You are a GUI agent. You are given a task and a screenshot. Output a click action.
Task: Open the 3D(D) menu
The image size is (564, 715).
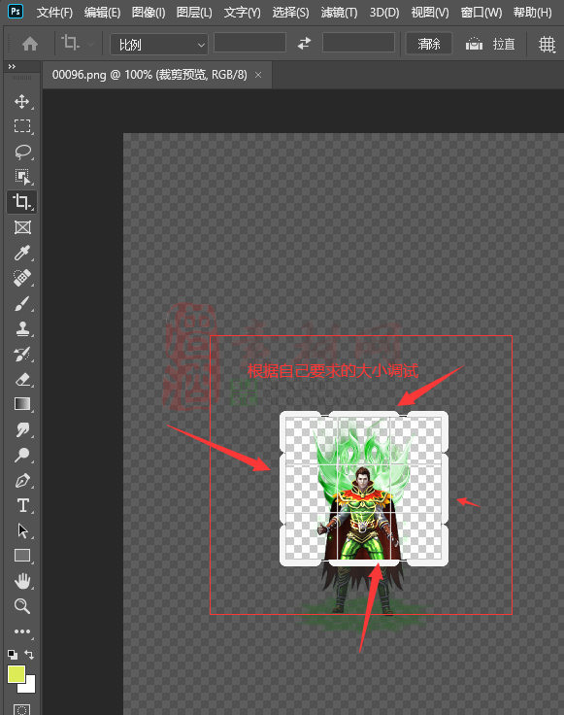[x=384, y=13]
